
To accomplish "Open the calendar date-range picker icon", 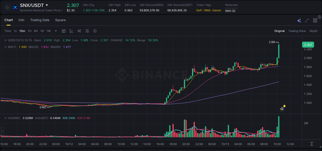I will pos(64,31).
